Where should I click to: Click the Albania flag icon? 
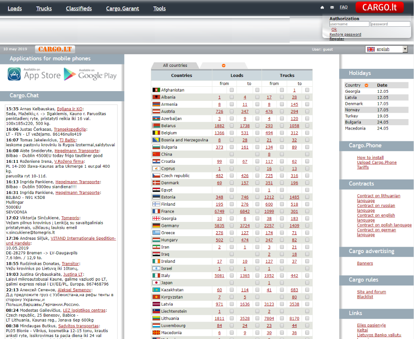click(156, 97)
